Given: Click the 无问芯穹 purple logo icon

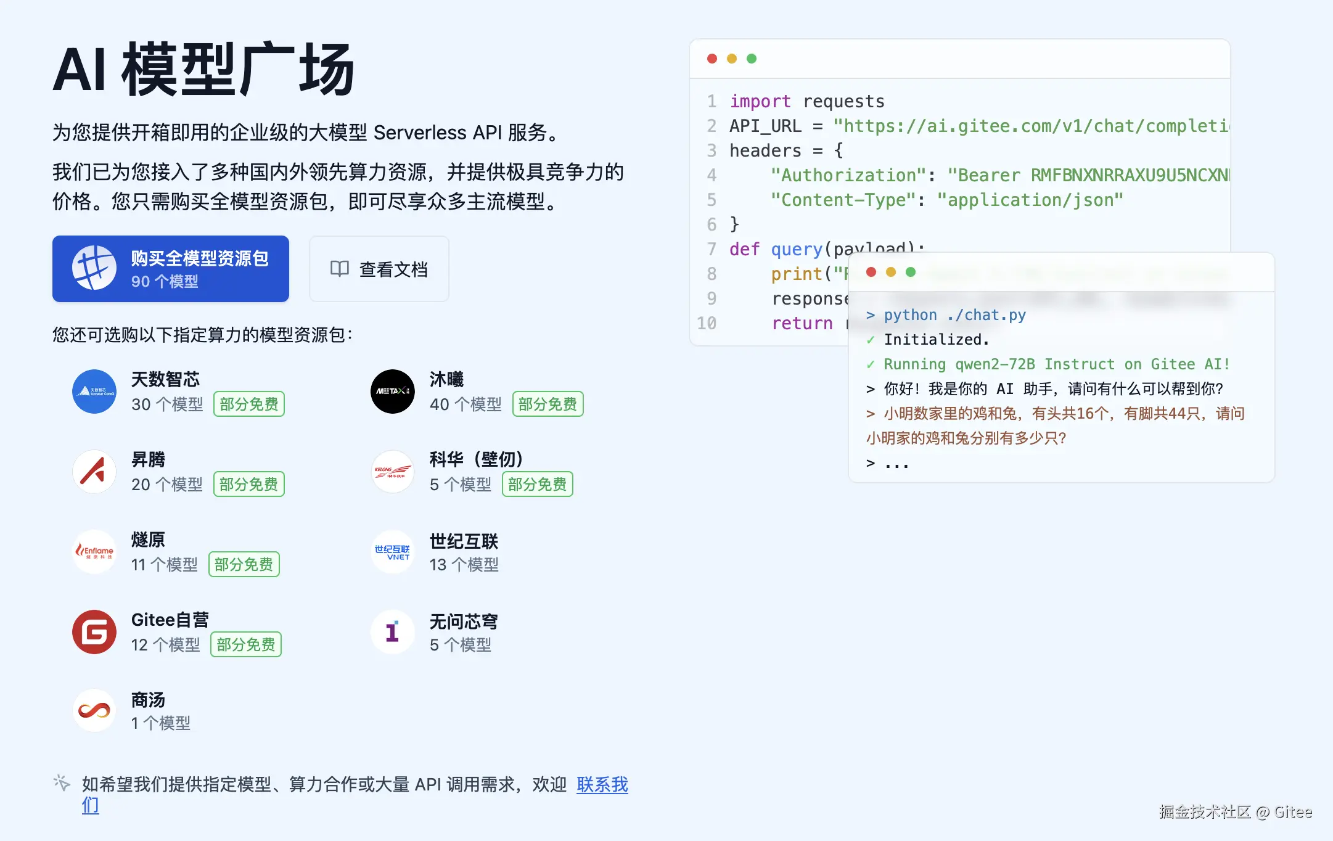Looking at the screenshot, I should [393, 632].
